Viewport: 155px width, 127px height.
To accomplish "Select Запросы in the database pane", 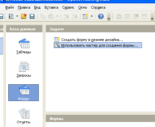I will tap(24, 69).
